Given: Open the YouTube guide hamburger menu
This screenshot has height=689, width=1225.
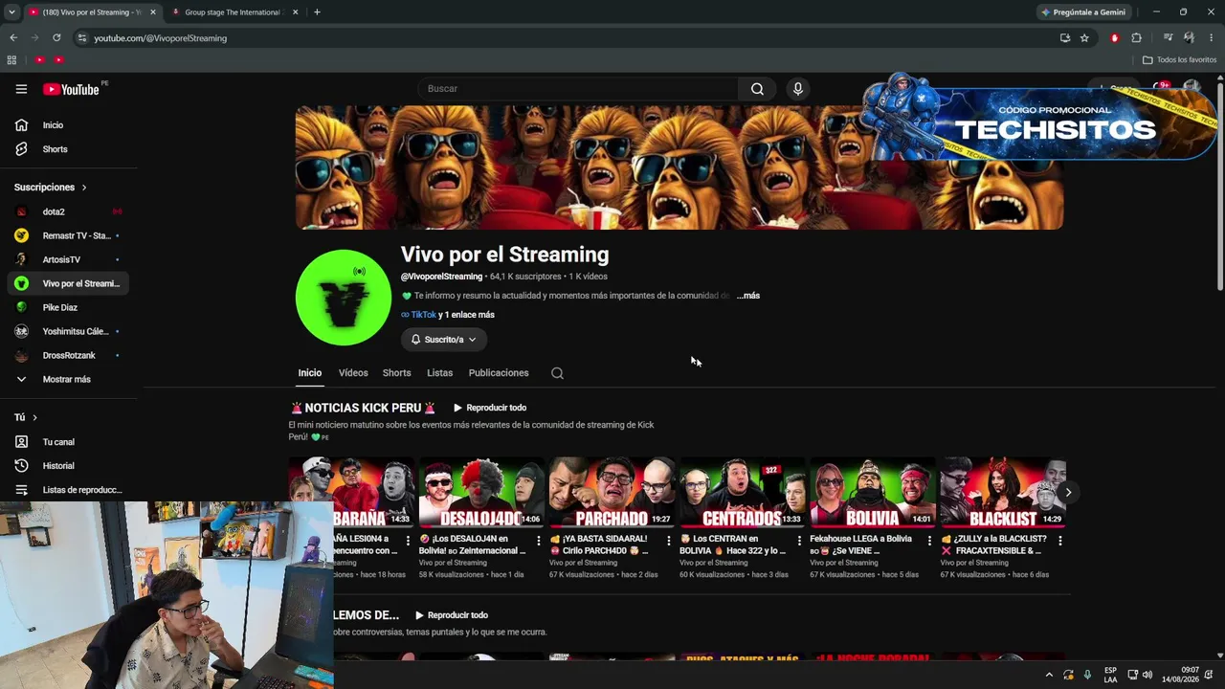Looking at the screenshot, I should (21, 89).
